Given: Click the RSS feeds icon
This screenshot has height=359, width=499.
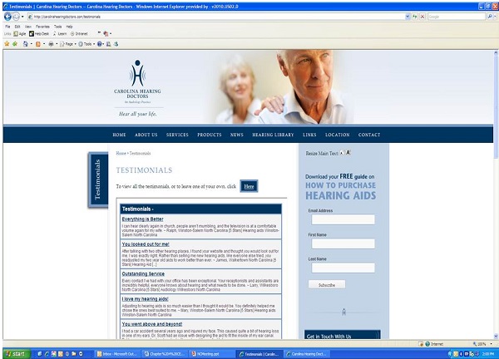Looking at the screenshot, I should coord(39,43).
